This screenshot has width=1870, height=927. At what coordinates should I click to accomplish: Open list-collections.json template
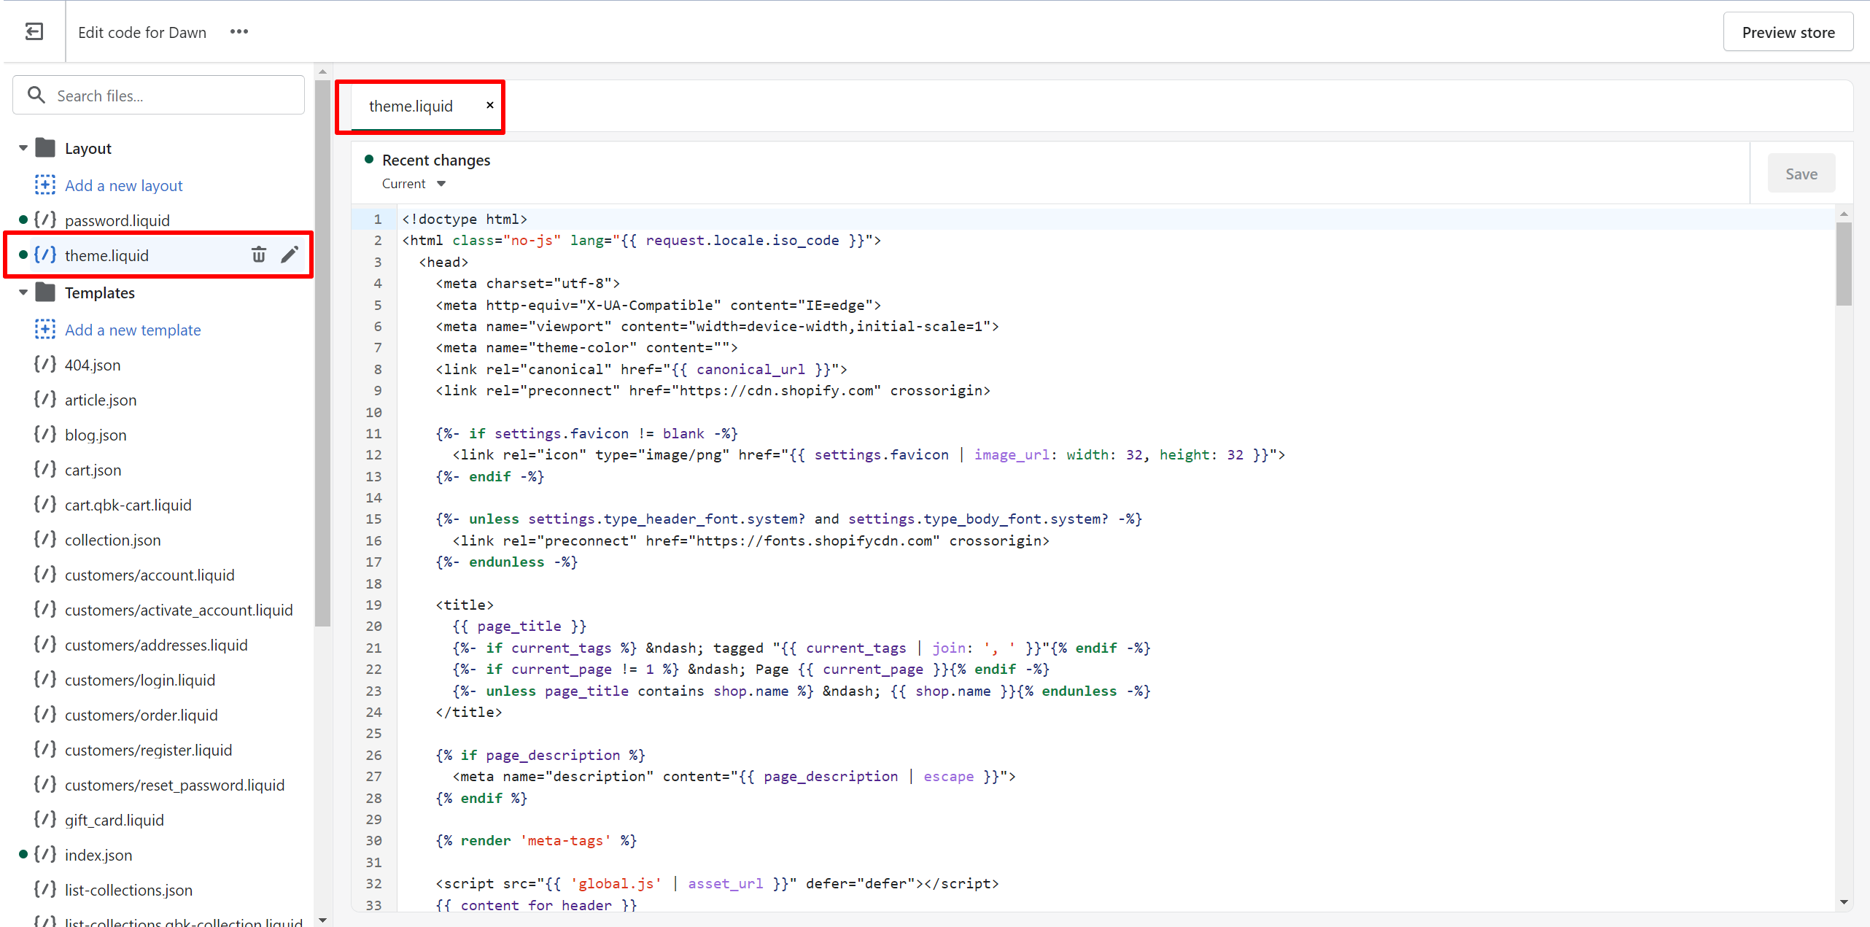pos(128,890)
